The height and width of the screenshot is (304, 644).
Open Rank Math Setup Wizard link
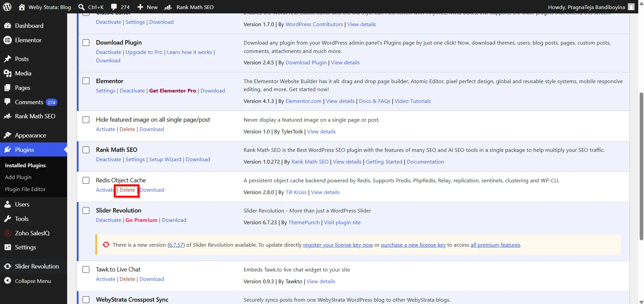tap(165, 160)
